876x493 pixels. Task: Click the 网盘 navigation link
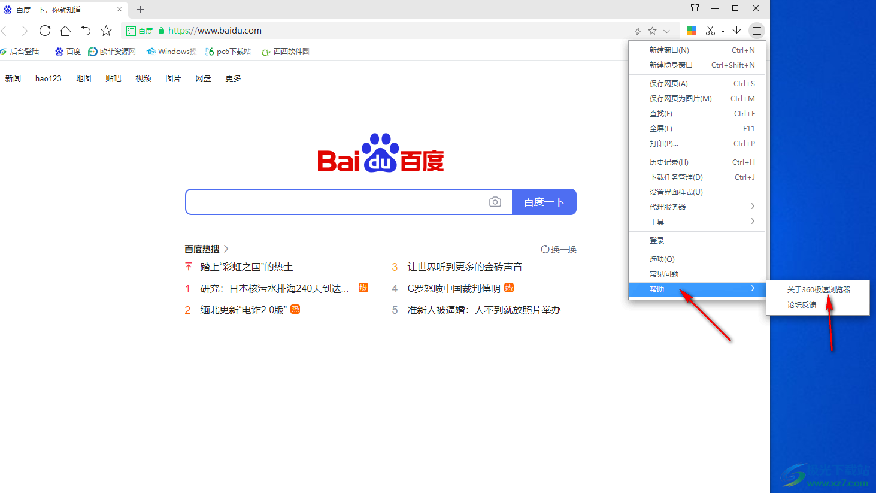203,78
